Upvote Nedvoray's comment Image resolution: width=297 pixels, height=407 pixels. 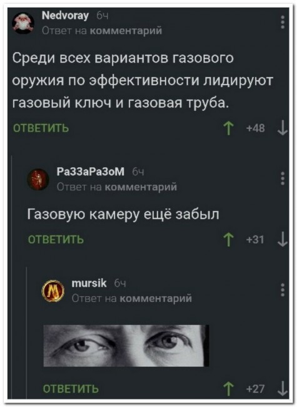click(x=228, y=129)
